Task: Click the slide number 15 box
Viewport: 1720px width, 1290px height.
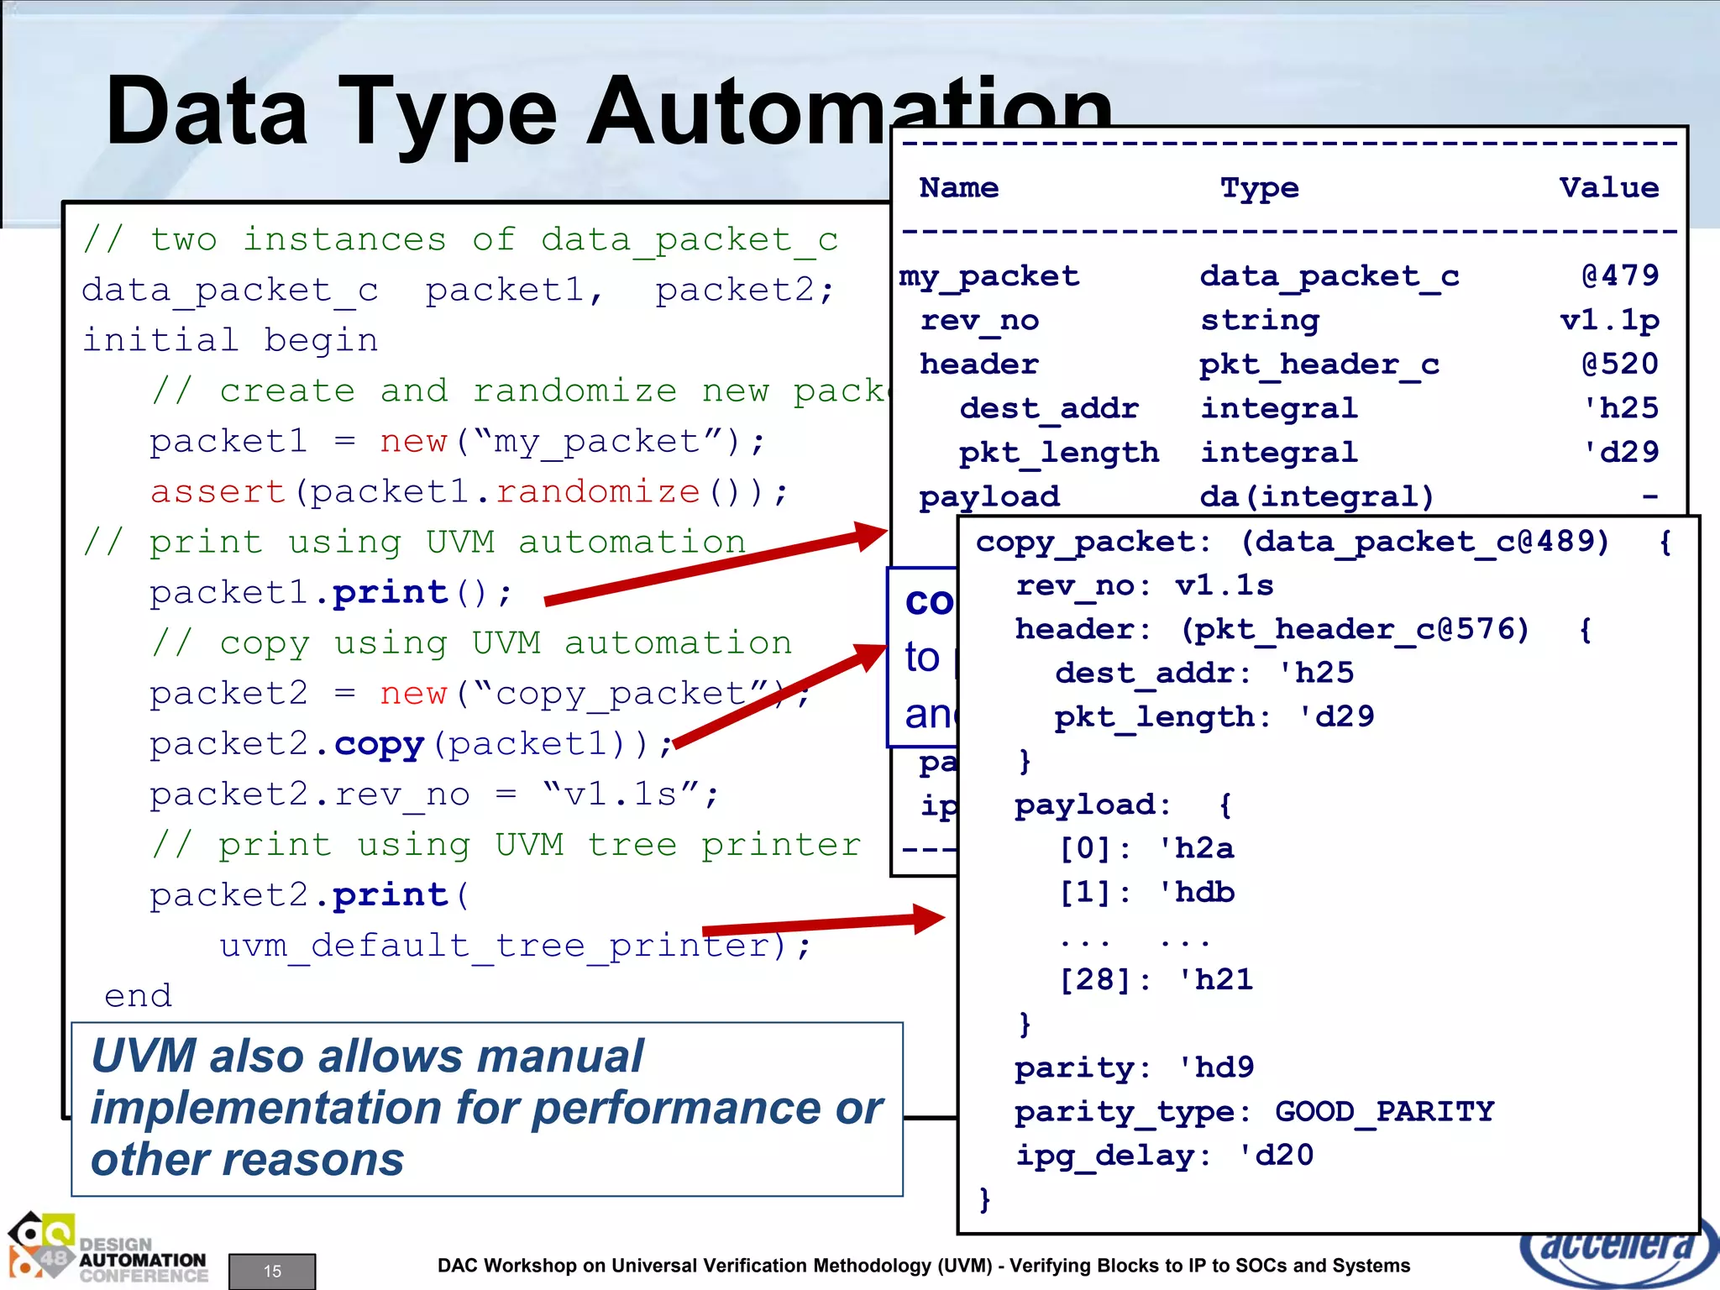Action: [x=272, y=1271]
